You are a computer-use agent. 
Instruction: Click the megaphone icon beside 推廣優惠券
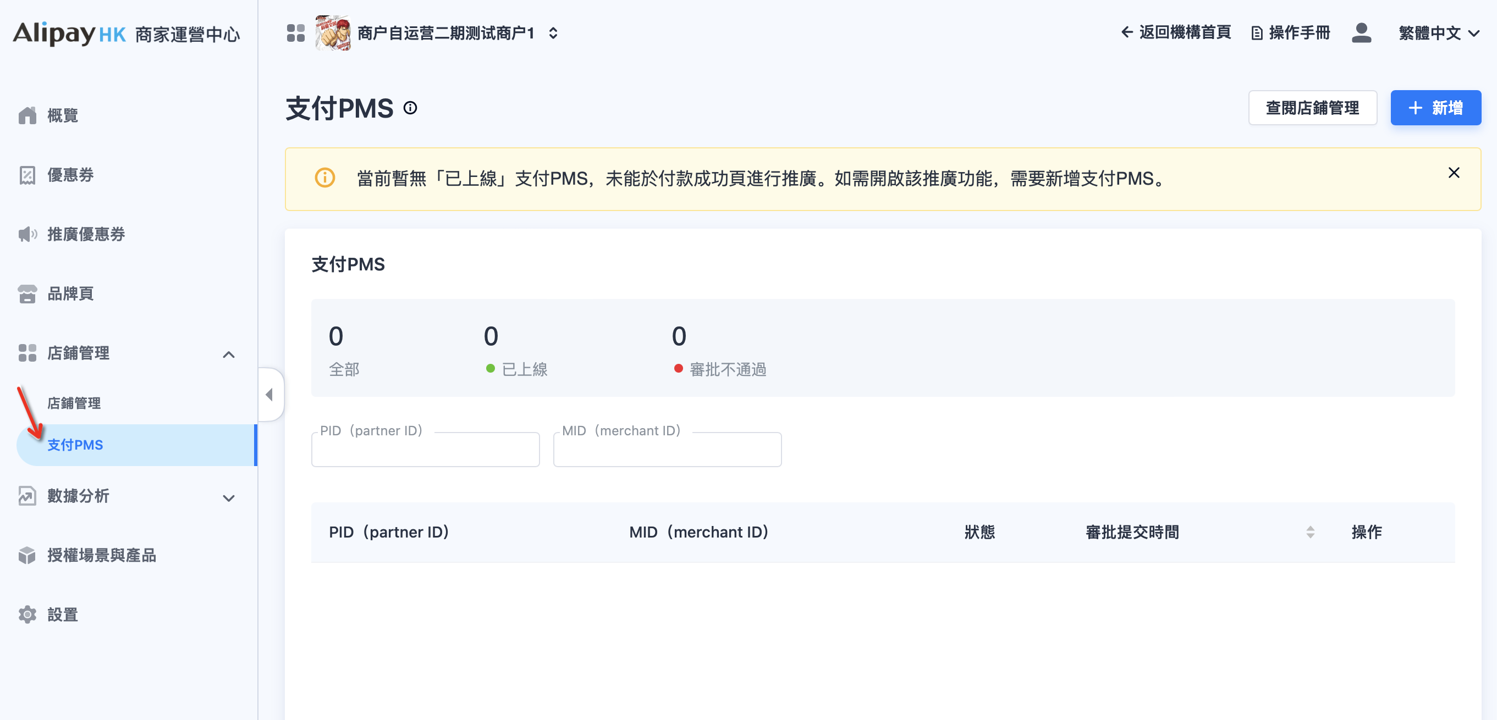(x=27, y=234)
